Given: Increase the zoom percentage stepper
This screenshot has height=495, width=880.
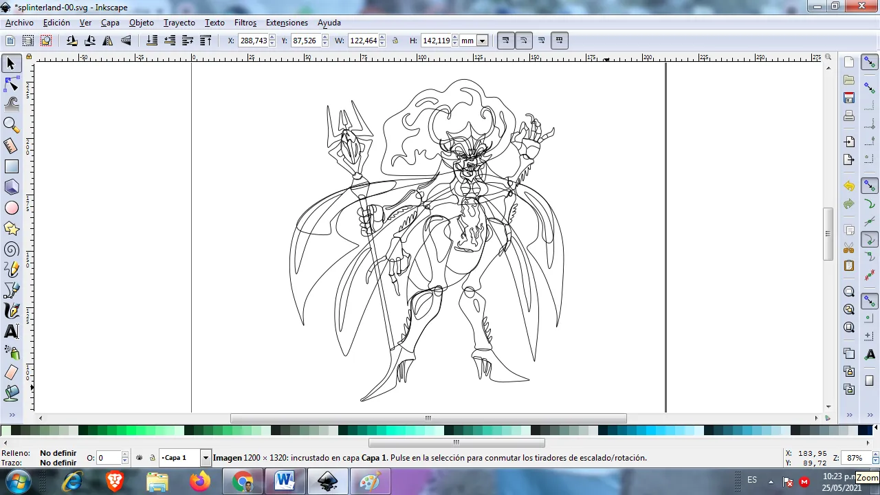Looking at the screenshot, I should click(x=875, y=454).
